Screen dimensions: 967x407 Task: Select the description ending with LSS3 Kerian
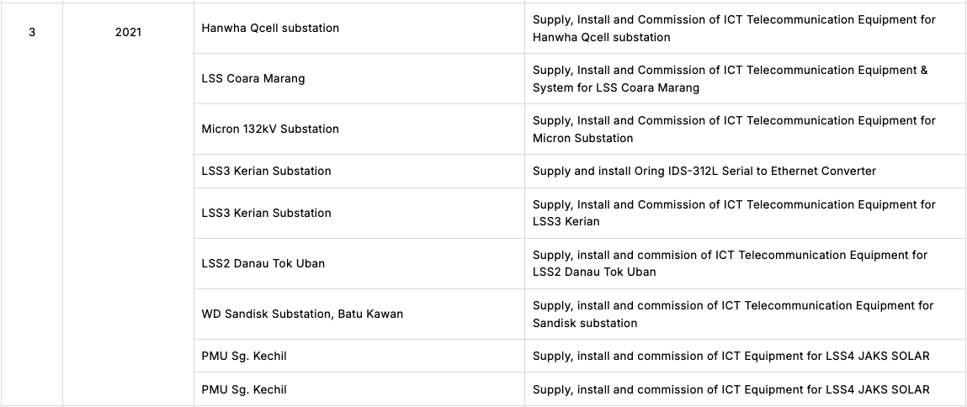(734, 214)
